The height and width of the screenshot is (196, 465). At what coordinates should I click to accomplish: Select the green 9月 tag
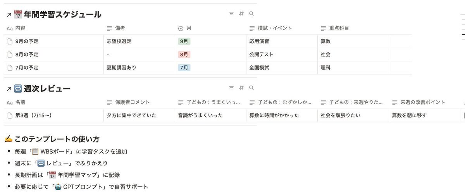(184, 41)
